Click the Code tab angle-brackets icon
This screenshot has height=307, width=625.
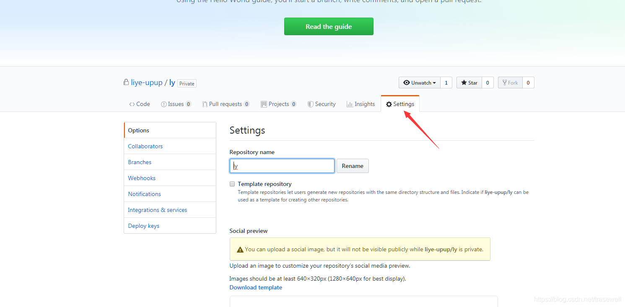pyautogui.click(x=132, y=104)
